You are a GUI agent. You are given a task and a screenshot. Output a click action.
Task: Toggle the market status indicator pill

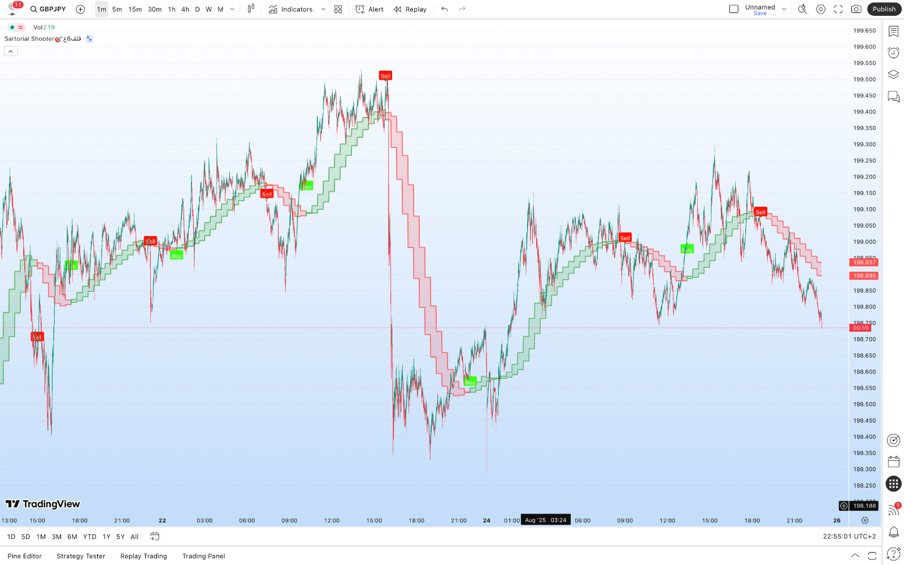(x=17, y=27)
